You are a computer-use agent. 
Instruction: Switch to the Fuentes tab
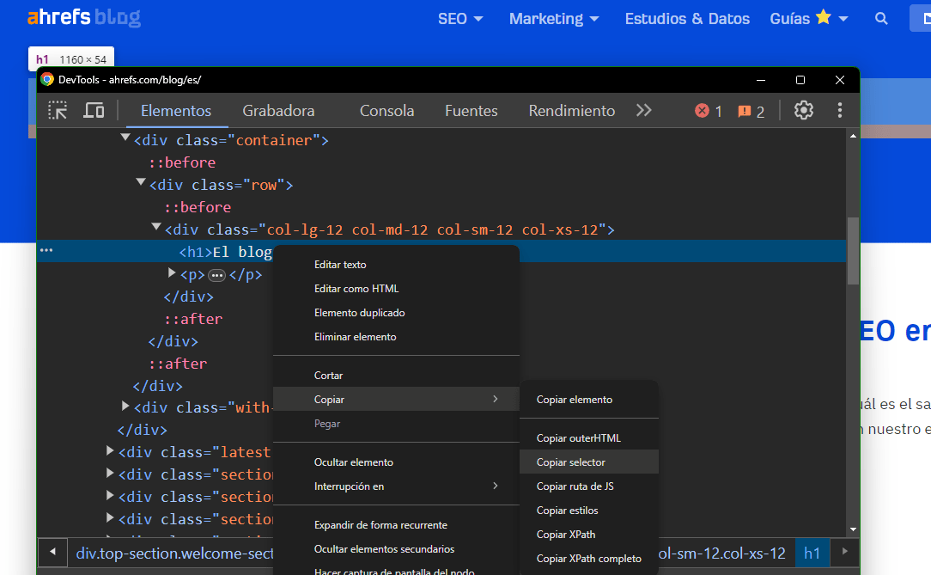471,110
